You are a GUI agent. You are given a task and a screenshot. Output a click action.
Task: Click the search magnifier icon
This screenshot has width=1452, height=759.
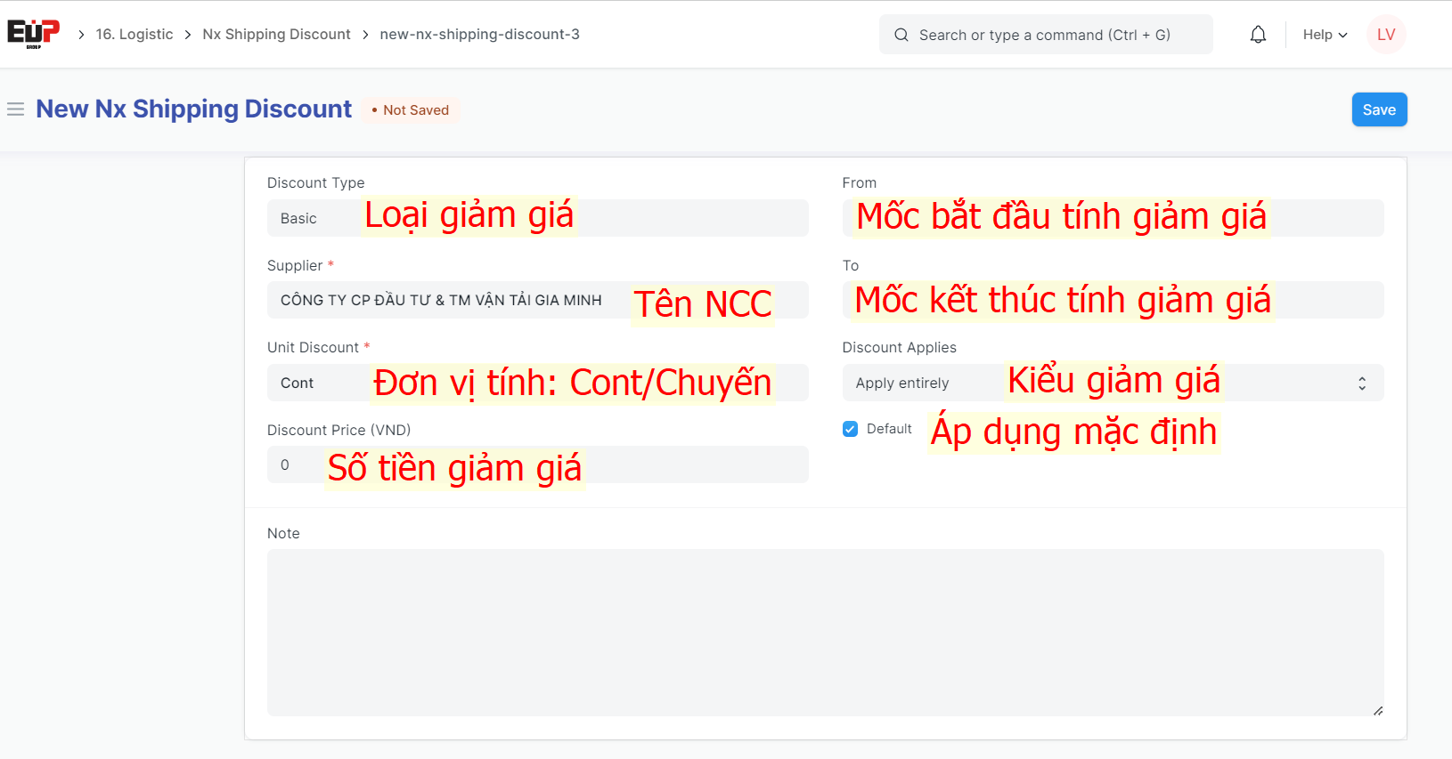click(901, 35)
